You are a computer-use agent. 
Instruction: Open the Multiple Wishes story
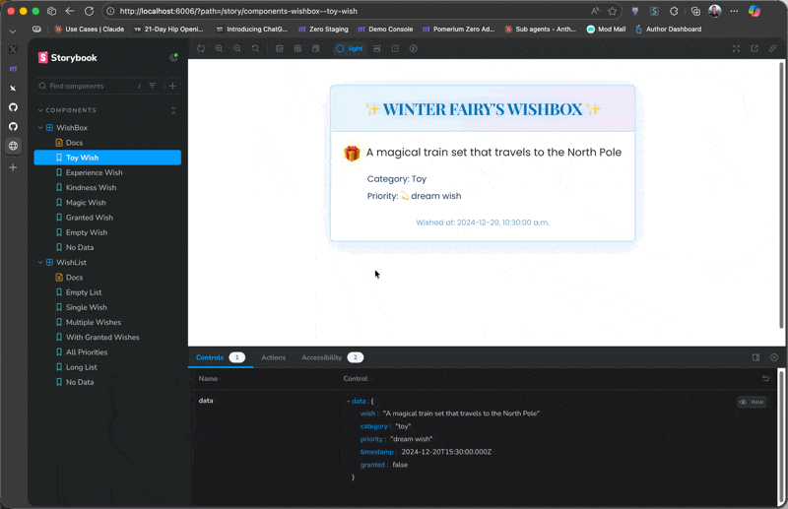click(93, 322)
